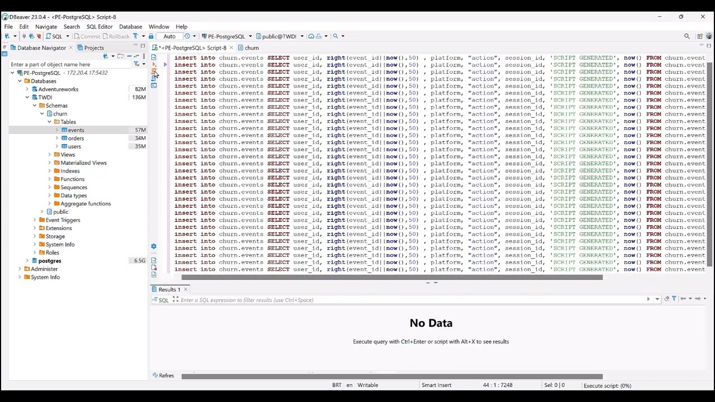Expand the Materialized Views folder
Image resolution: width=715 pixels, height=402 pixels.
click(x=49, y=163)
